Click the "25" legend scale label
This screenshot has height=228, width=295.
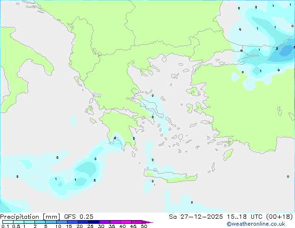[x=90, y=226]
